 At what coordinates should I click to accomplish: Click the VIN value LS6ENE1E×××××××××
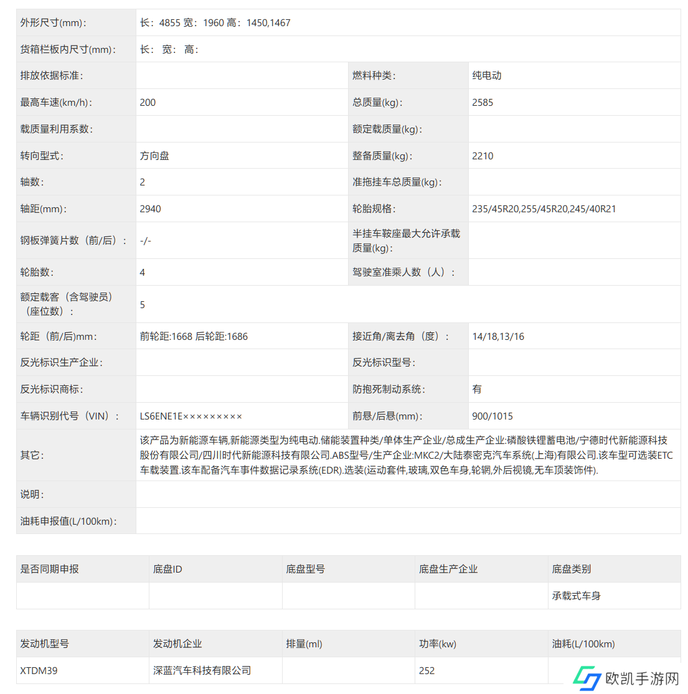pos(191,416)
